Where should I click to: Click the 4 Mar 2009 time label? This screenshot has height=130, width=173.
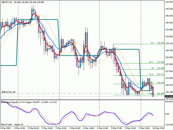[x=6, y=128]
